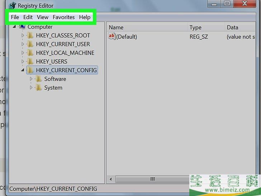Open the View menu
The image size is (261, 196).
(x=43, y=17)
